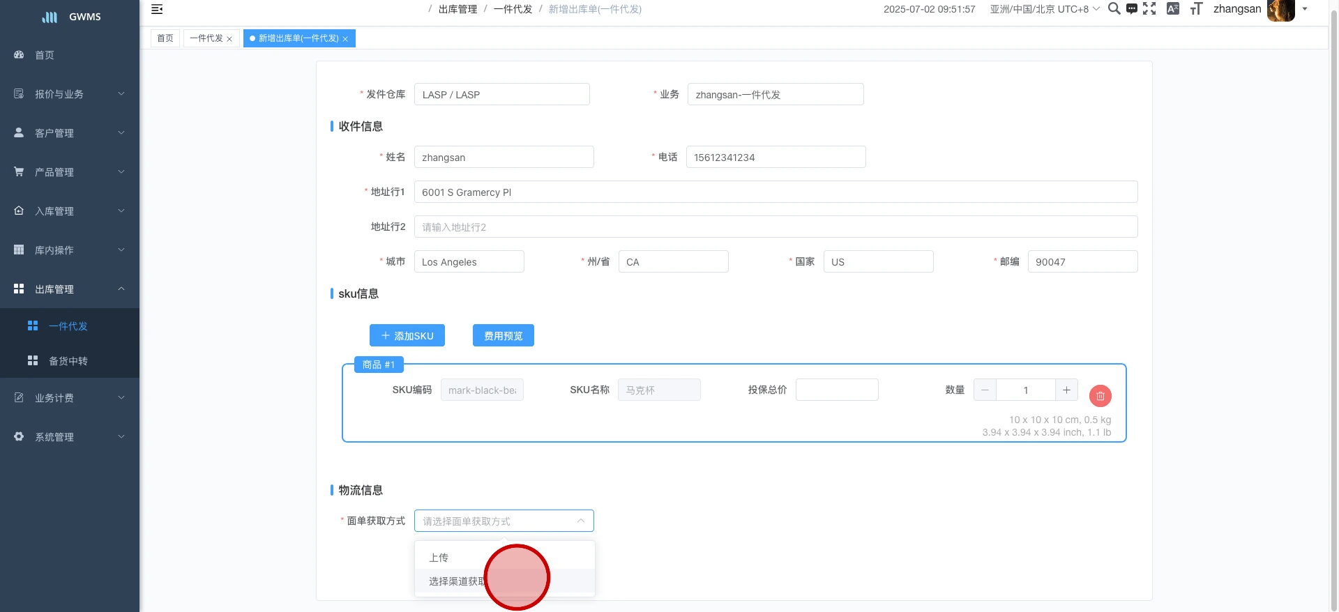This screenshot has width=1339, height=612.
Task: Delete product #1 with red trash icon
Action: click(1100, 396)
